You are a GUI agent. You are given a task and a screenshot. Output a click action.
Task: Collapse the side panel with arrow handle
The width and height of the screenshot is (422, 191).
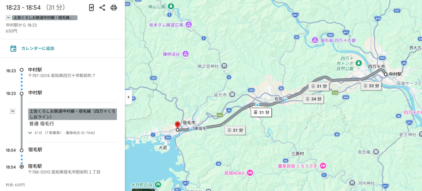coord(128,97)
